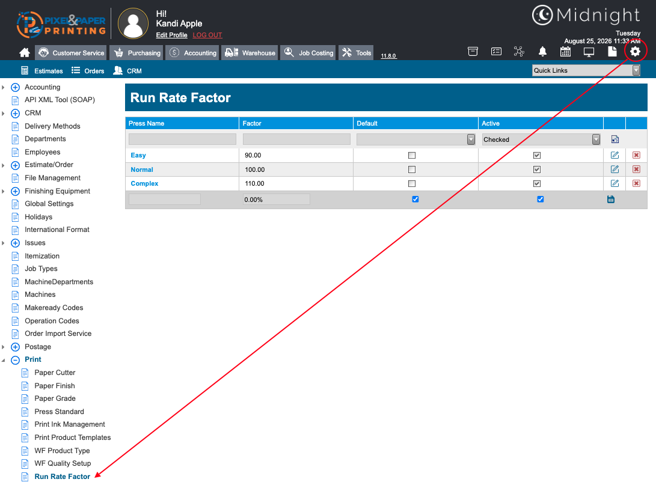Open the Job Costing menu
Image resolution: width=656 pixels, height=485 pixels.
(x=309, y=53)
